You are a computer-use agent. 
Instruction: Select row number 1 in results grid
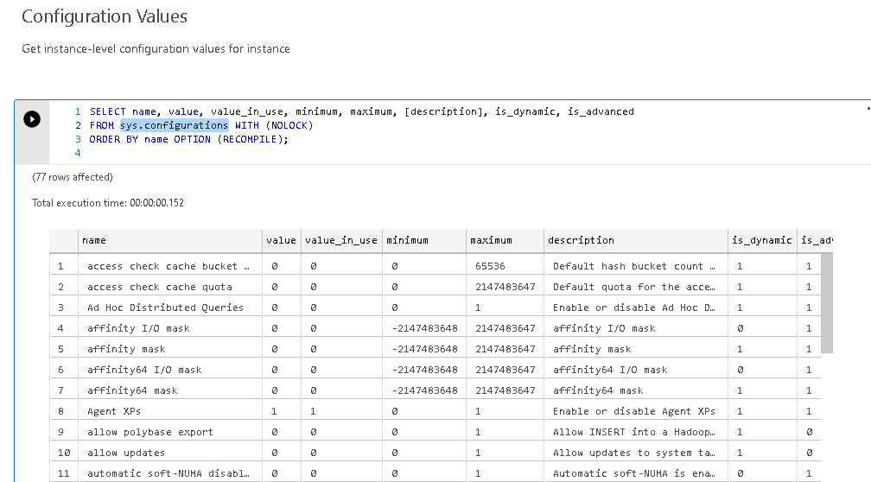pos(61,266)
